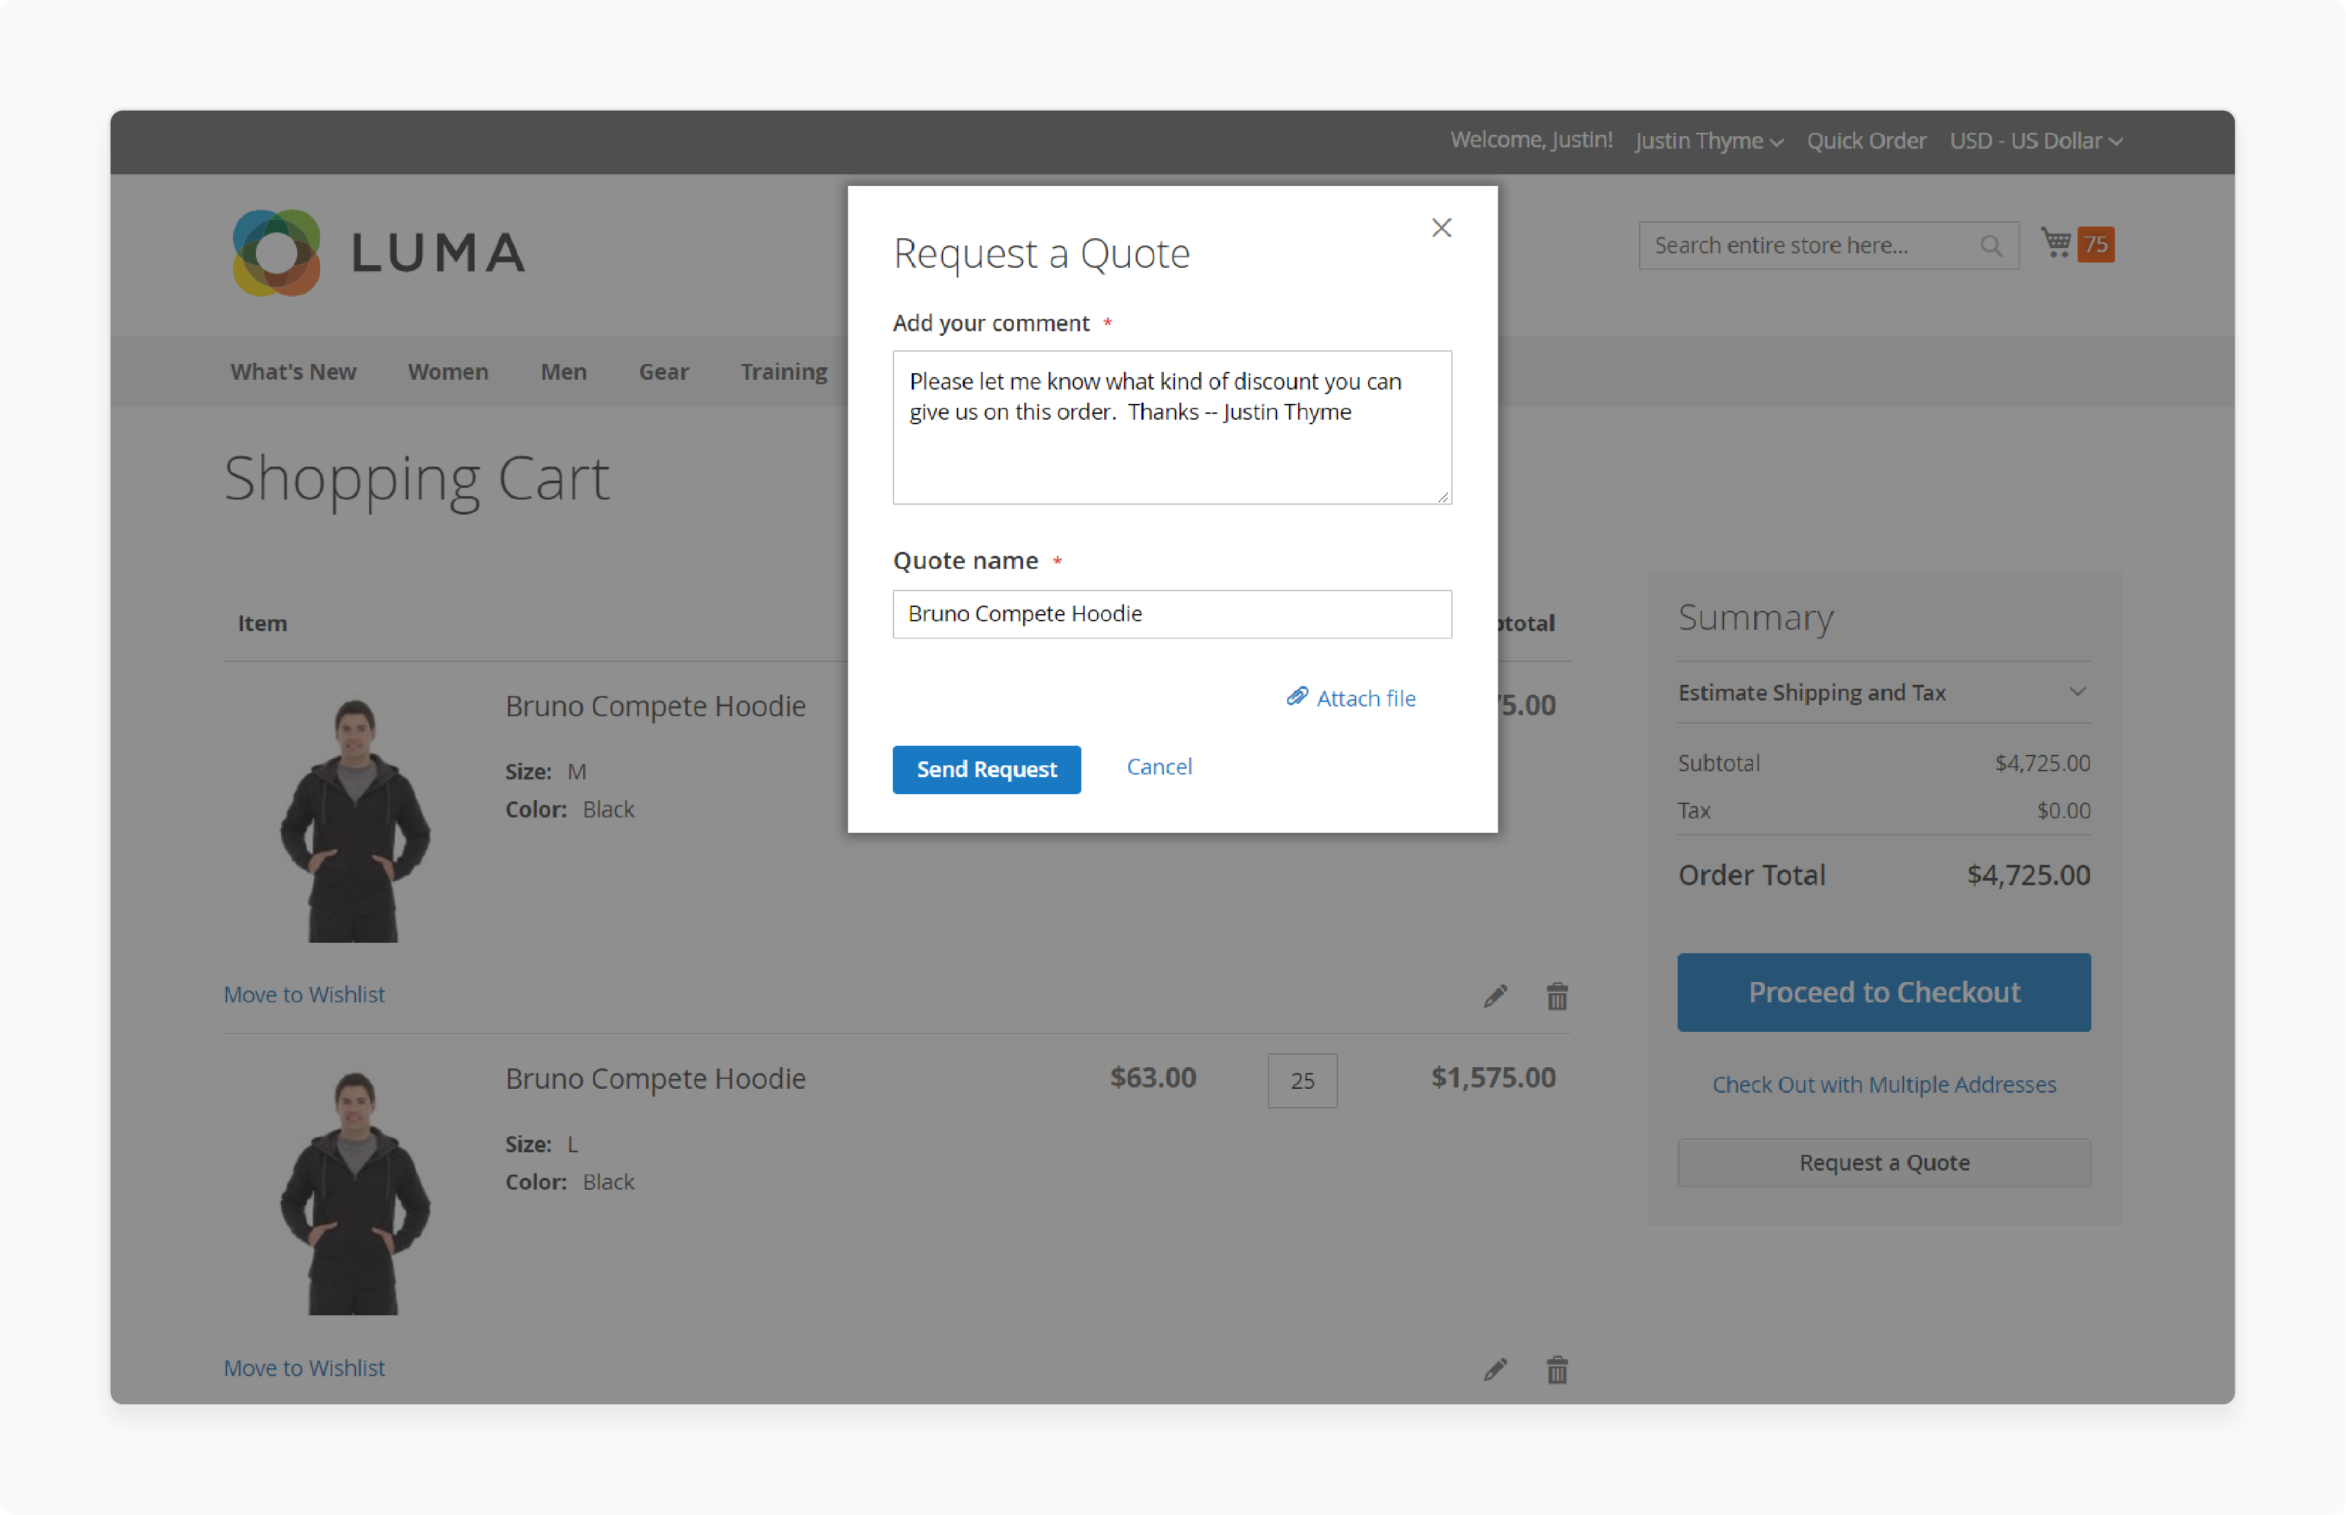Click the Send Request button

(x=986, y=769)
